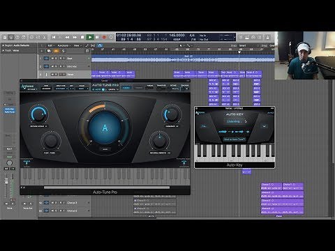Add a new track with plus button
The width and height of the screenshot is (335, 251).
(x=42, y=51)
